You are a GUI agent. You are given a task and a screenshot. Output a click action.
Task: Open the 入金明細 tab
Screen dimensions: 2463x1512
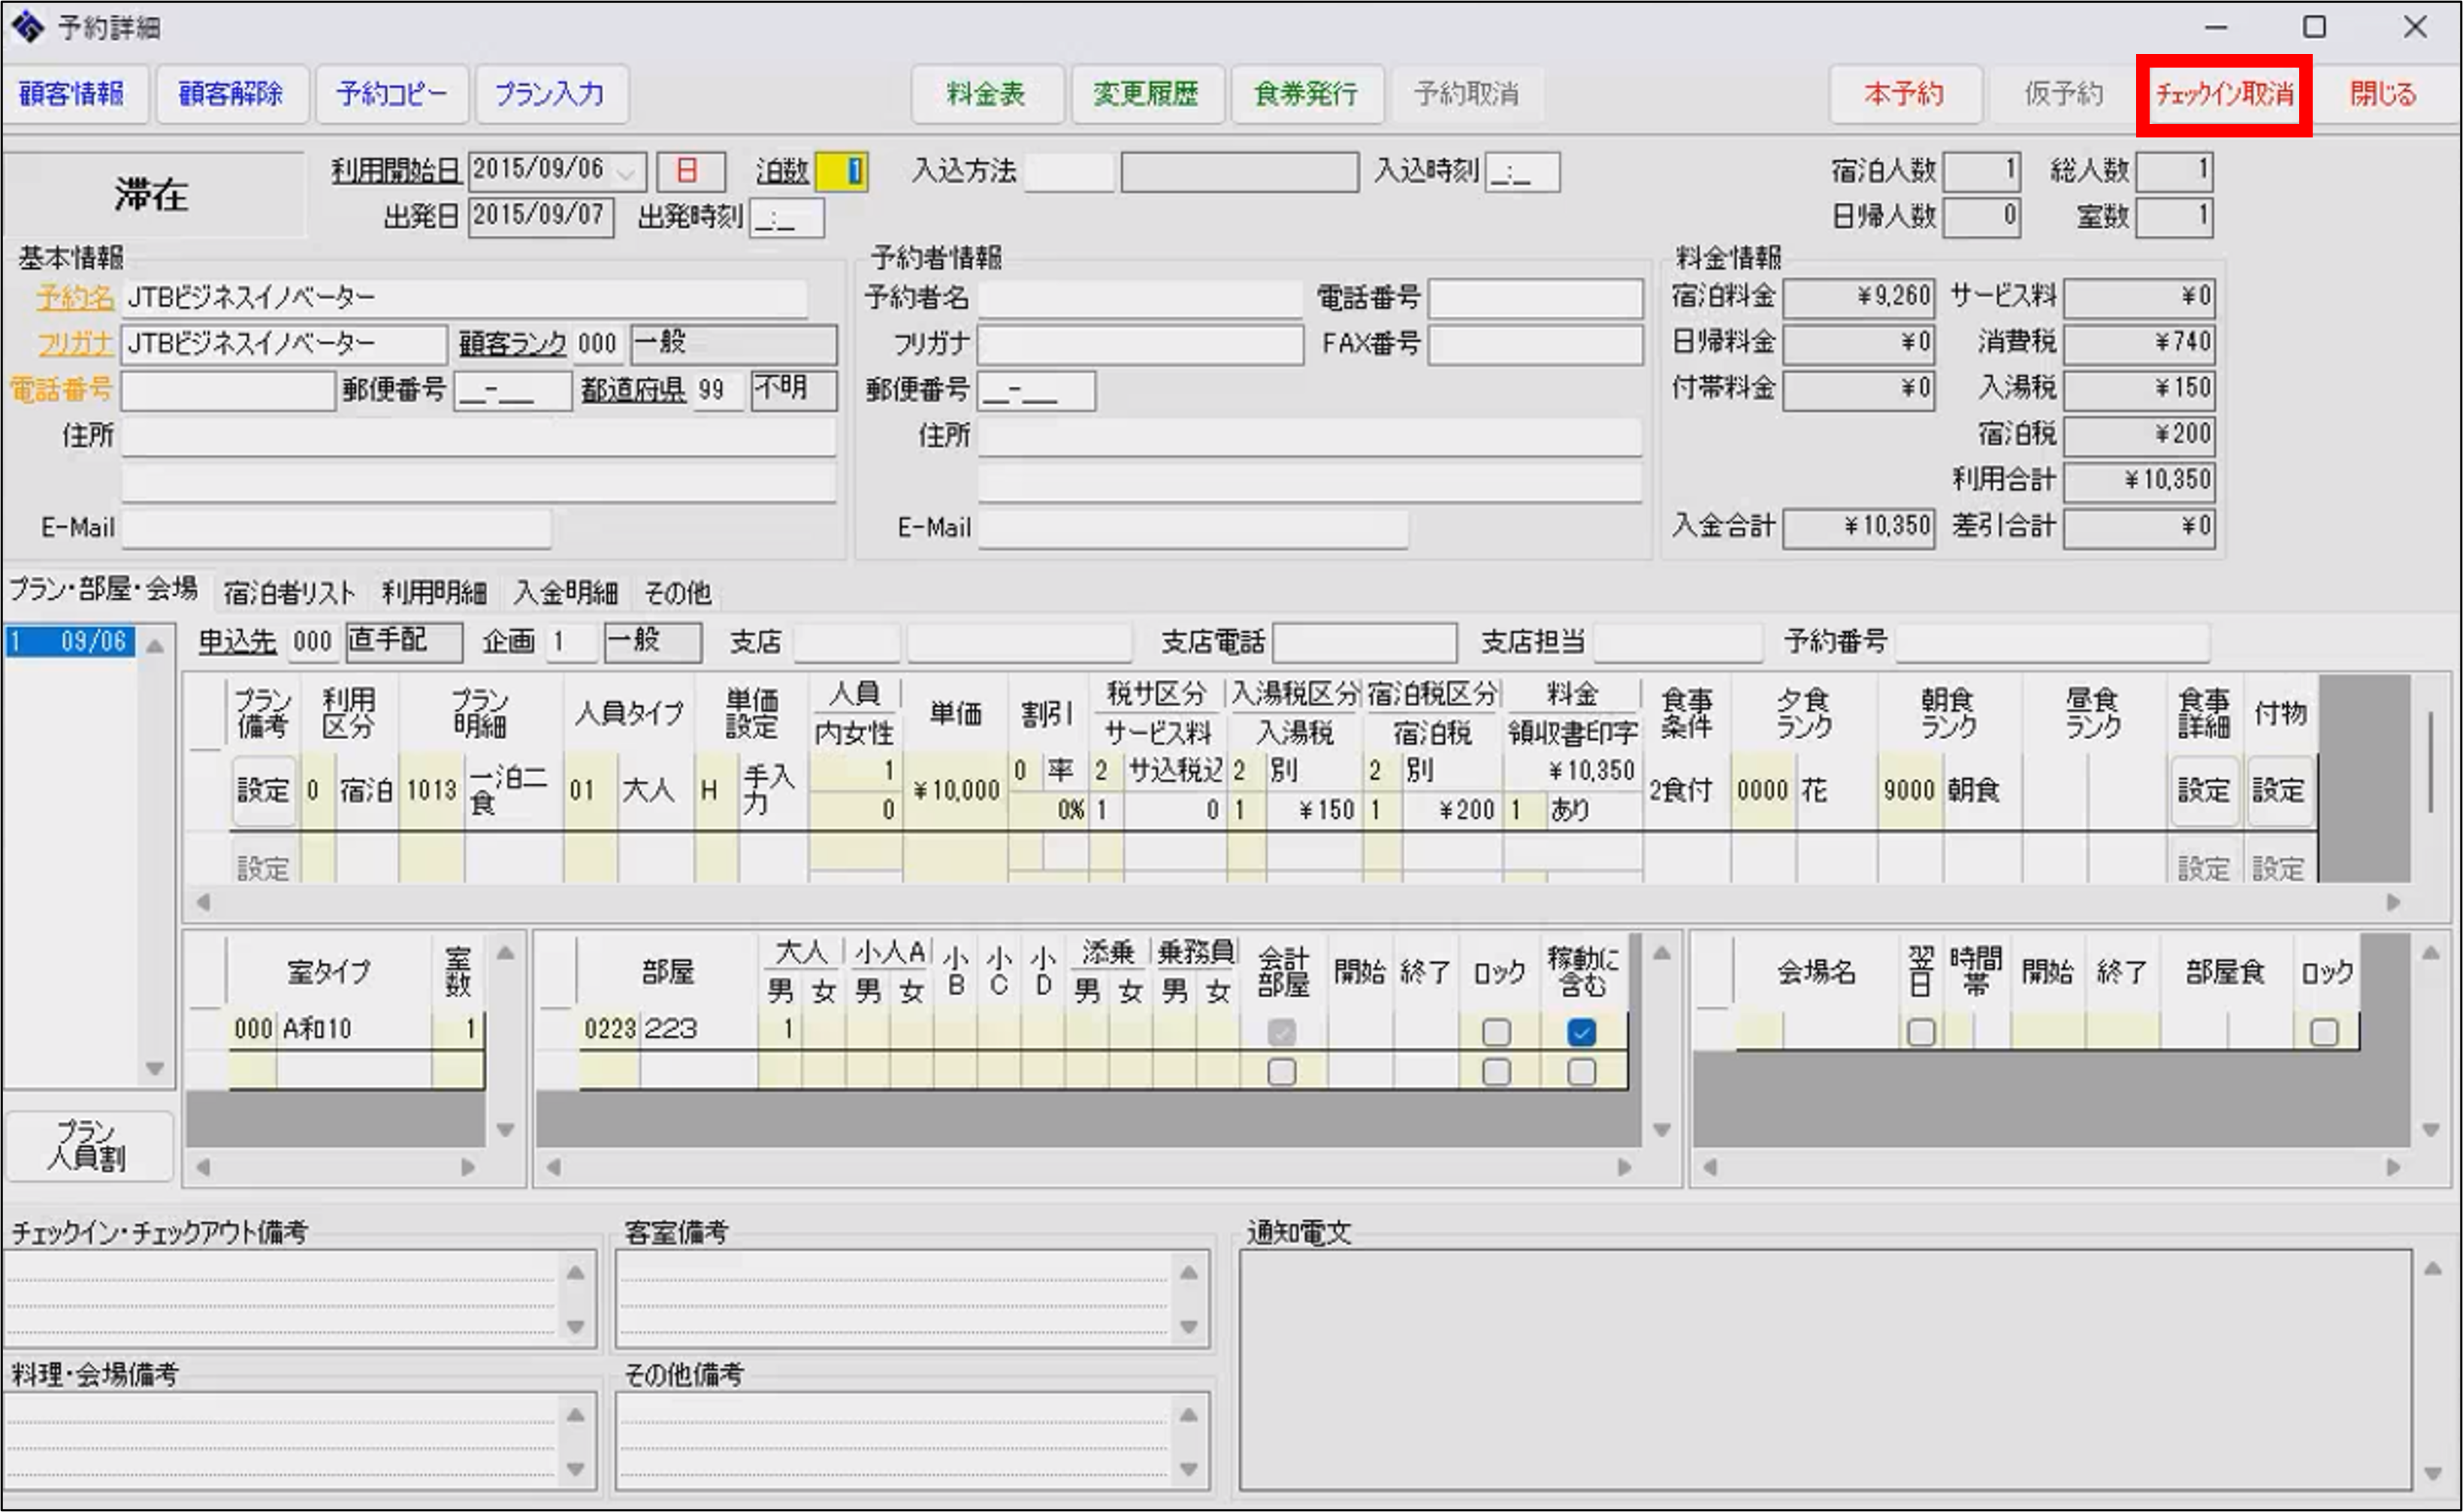point(565,593)
